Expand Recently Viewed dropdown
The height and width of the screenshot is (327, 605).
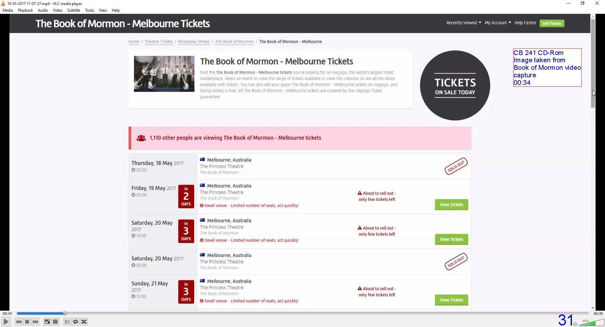tap(464, 23)
